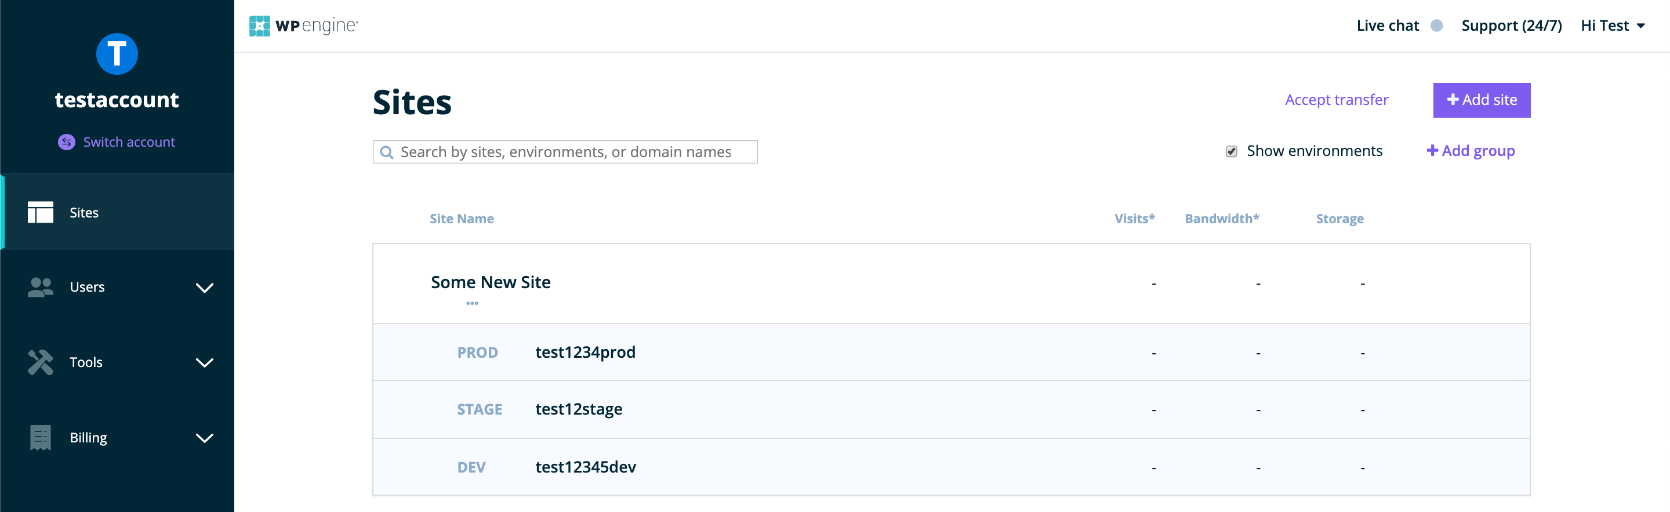The height and width of the screenshot is (512, 1670).
Task: Click the search magnifier icon
Action: pyautogui.click(x=386, y=152)
